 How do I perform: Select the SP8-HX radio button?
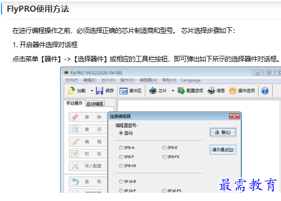click(121, 166)
